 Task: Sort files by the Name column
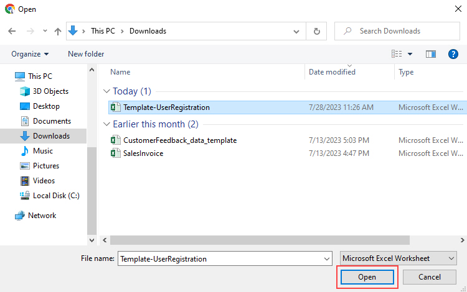[x=120, y=72]
